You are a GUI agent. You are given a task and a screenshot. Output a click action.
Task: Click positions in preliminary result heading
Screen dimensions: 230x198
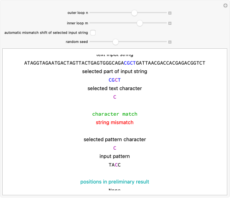coord(115,182)
